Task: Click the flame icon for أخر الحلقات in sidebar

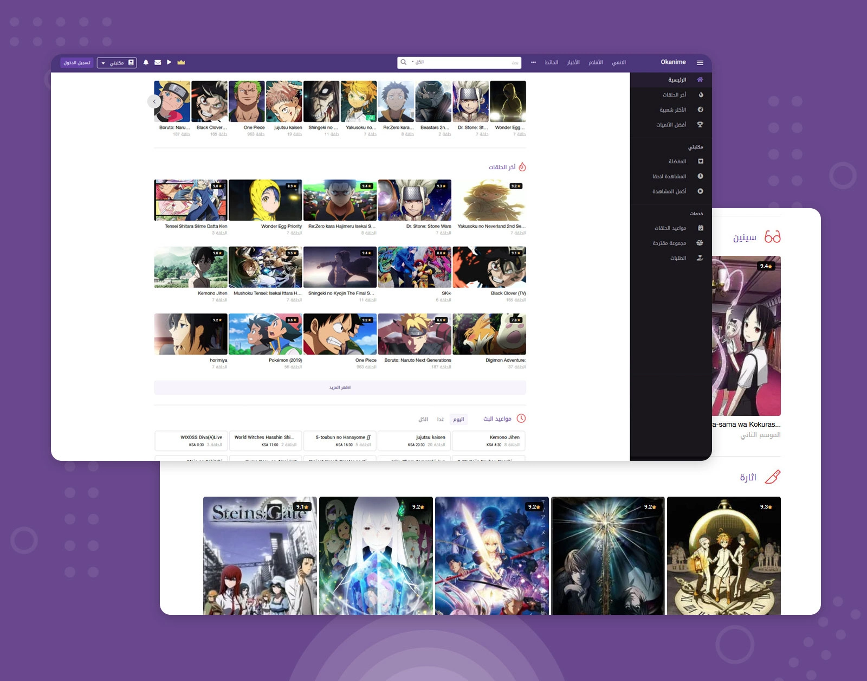Action: click(701, 95)
